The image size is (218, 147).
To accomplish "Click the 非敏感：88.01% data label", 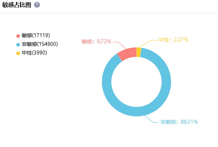I will [179, 122].
